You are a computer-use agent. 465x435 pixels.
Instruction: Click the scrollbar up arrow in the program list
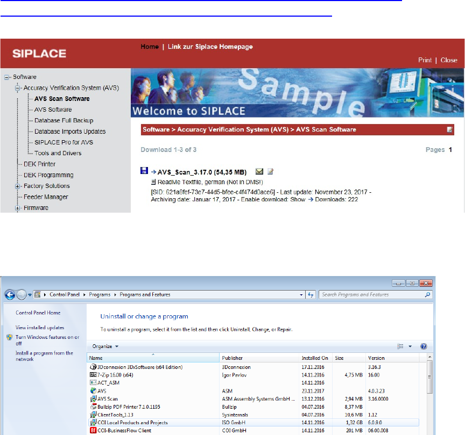(x=429, y=358)
